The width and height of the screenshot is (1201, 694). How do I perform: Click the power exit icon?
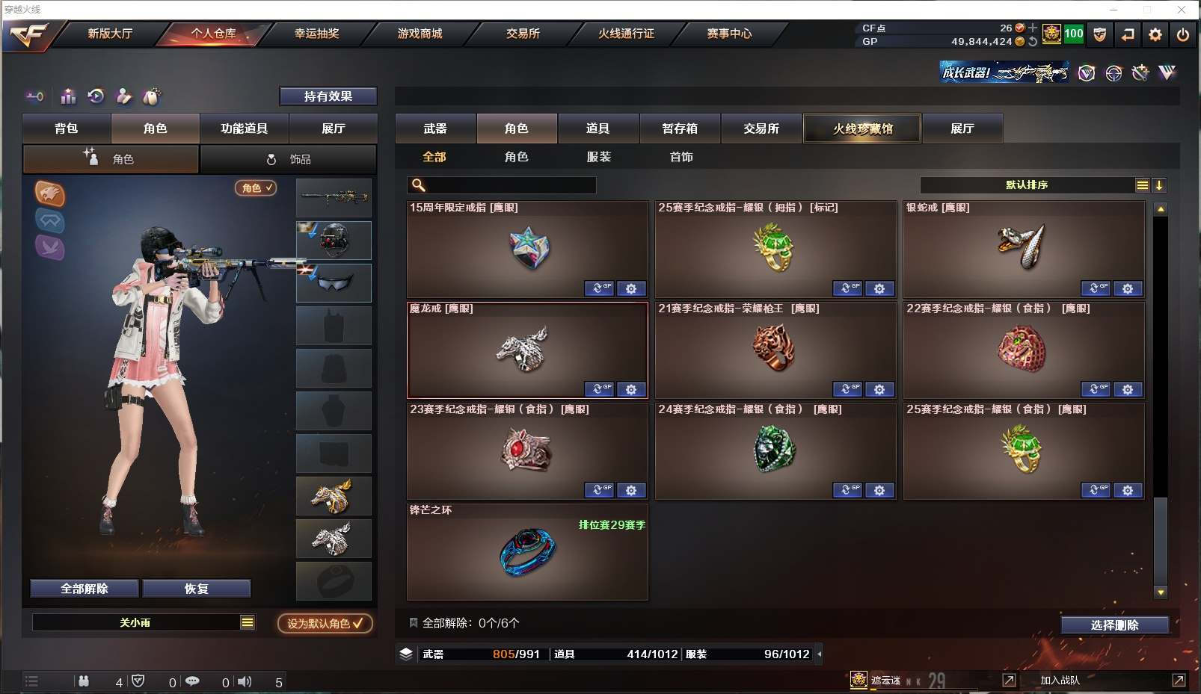tap(1183, 34)
